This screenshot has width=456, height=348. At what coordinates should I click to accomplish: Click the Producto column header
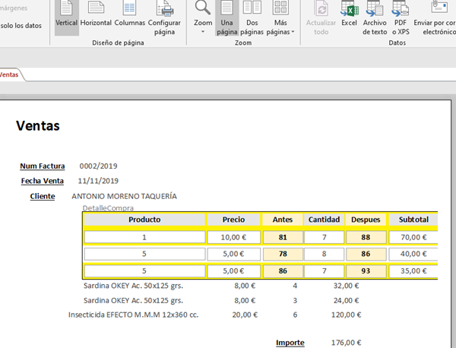(x=144, y=220)
